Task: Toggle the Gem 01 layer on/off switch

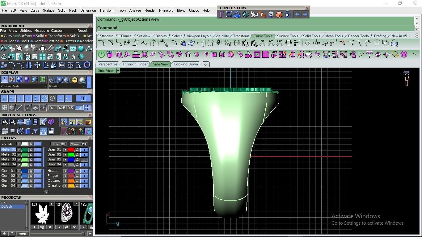Action: tap(38, 171)
